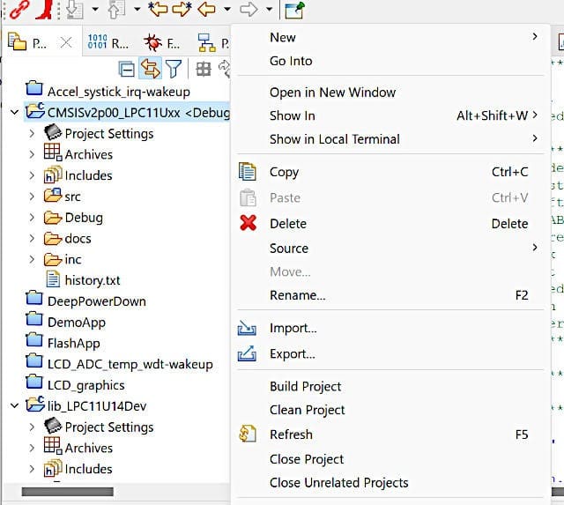Click Last Edit Location arrow icon
Image resolution: width=564 pixels, height=505 pixels.
pyautogui.click(x=158, y=10)
